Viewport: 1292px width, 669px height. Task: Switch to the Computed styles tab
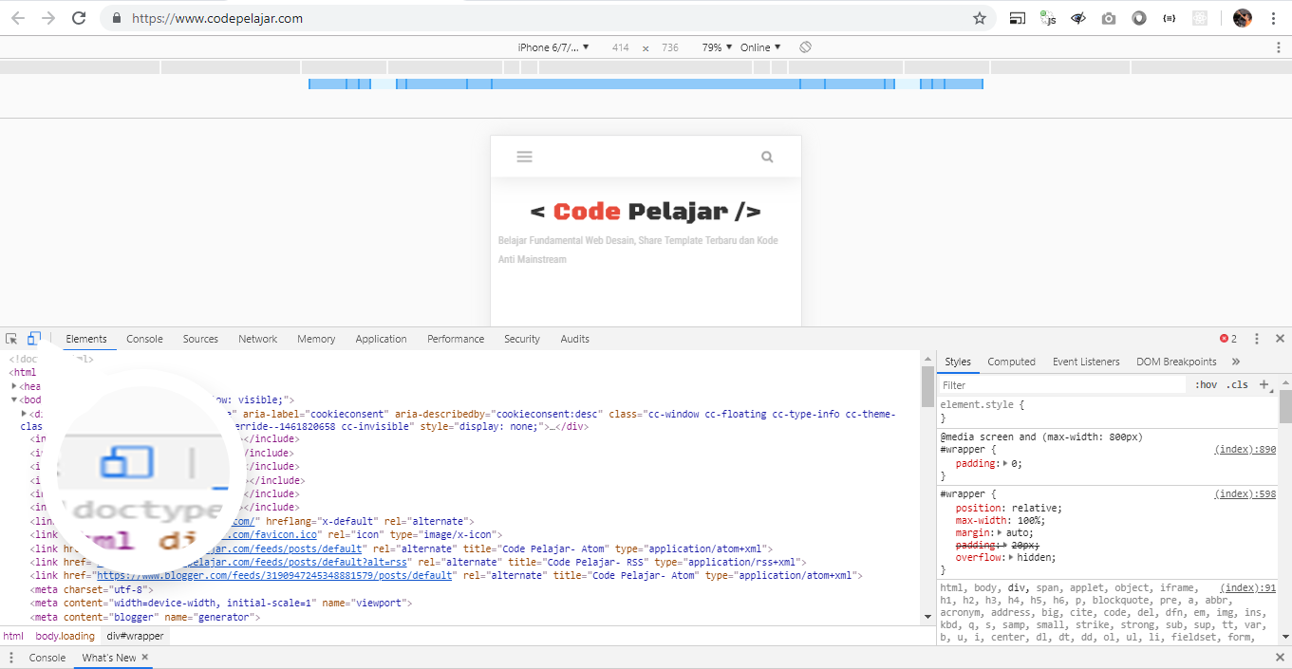(1011, 362)
